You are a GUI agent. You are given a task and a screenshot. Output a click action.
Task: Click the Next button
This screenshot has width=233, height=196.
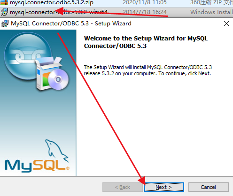point(164,187)
